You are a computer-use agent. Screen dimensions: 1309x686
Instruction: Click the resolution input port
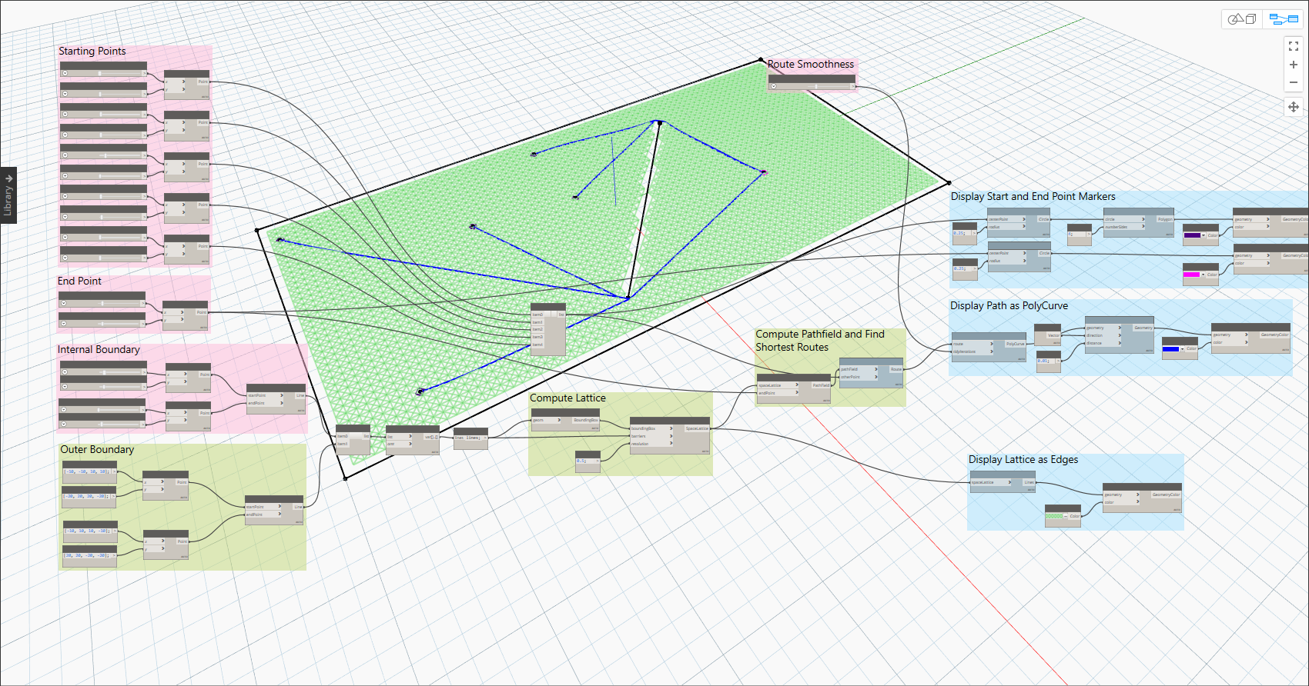coord(651,444)
